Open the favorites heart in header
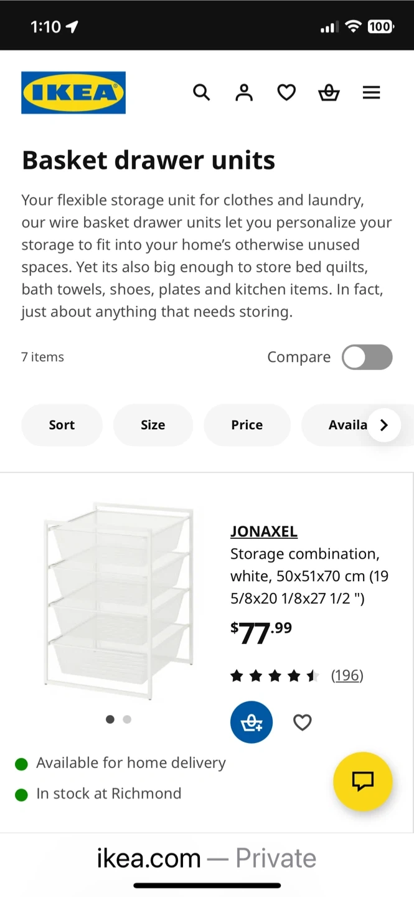The image size is (414, 897). click(x=286, y=93)
